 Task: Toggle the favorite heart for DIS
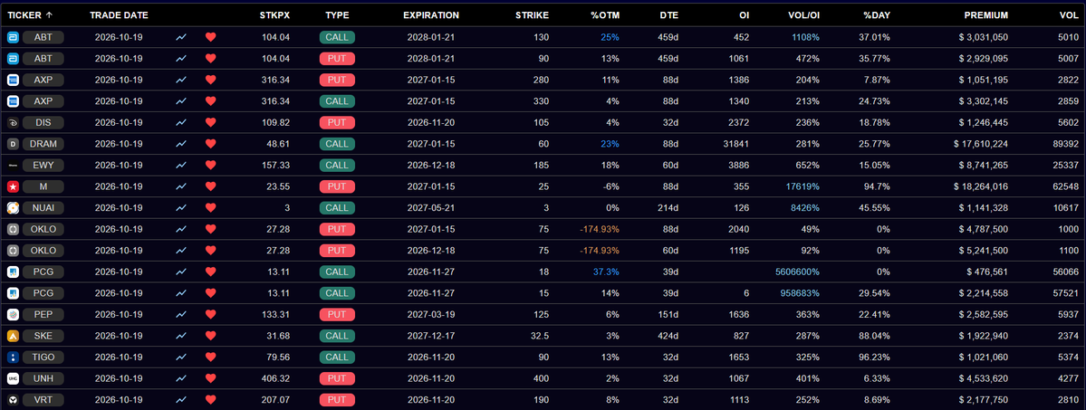[x=211, y=122]
